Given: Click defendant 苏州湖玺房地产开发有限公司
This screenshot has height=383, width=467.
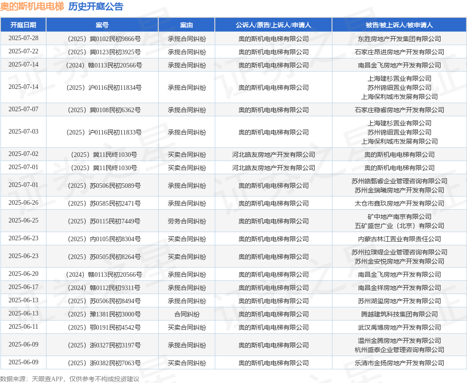Looking at the screenshot, I should 399,301.
